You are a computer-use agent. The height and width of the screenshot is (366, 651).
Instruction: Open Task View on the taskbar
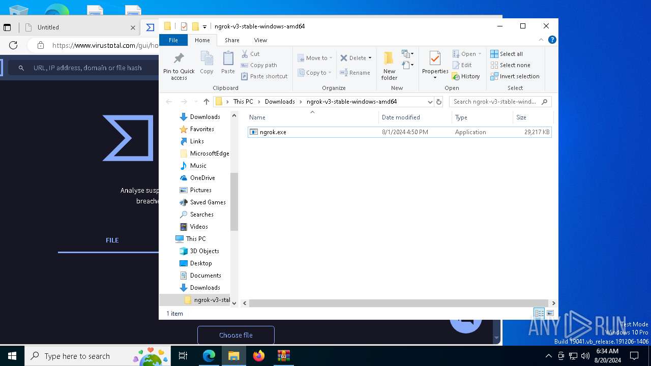pyautogui.click(x=183, y=356)
